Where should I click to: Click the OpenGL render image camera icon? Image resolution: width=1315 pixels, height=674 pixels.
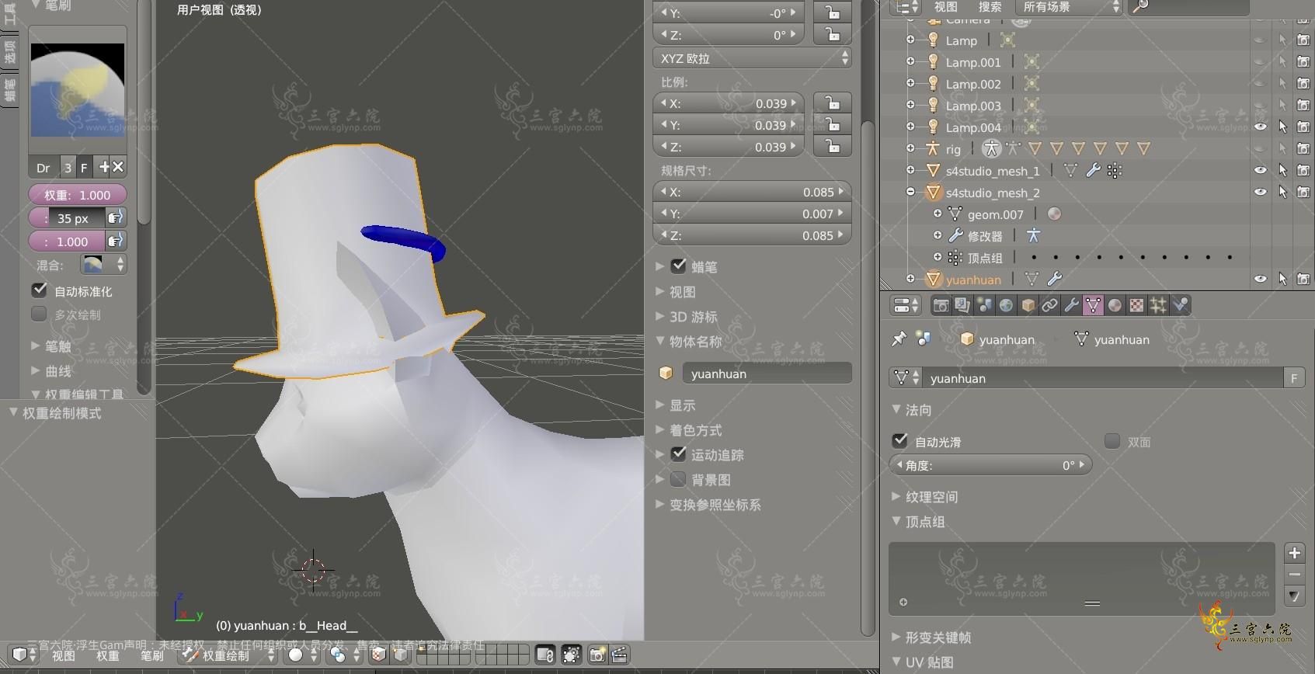tap(597, 655)
